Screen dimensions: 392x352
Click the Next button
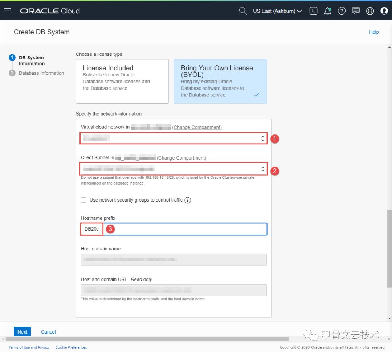(x=22, y=332)
